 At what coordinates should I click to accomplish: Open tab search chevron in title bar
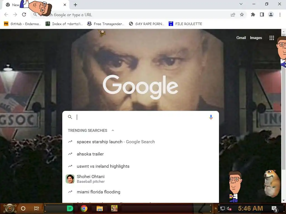pyautogui.click(x=241, y=4)
